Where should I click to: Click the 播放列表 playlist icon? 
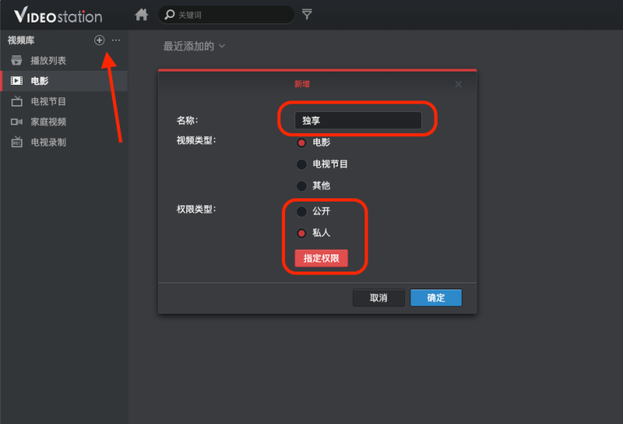tap(16, 61)
